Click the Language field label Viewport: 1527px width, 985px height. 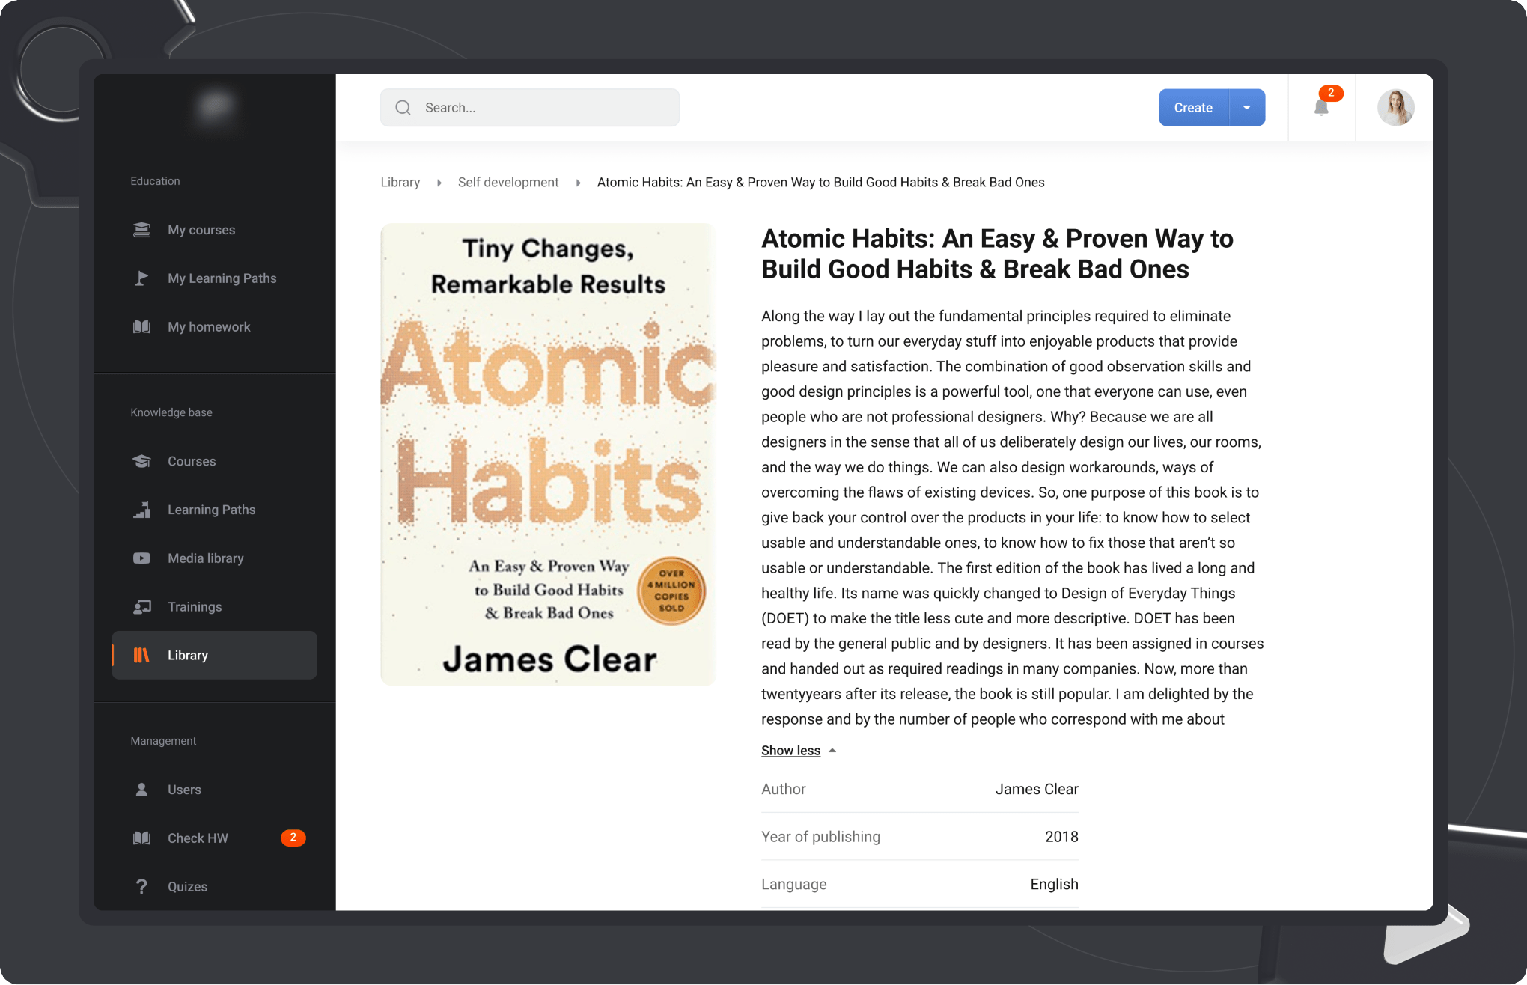(x=793, y=885)
